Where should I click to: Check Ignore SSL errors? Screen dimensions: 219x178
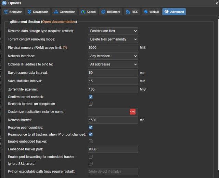pos(91,164)
